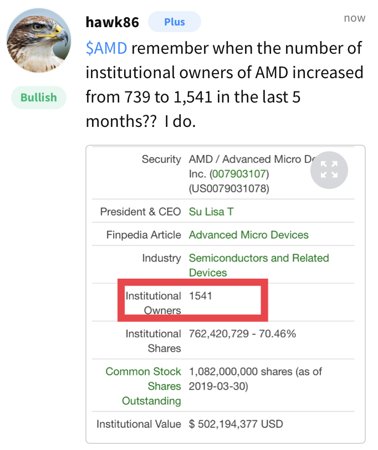
Task: Open the Advanced Micro Devices Finpedia article
Action: point(249,235)
